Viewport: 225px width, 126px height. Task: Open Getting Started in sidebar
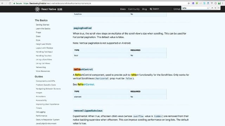click(43, 25)
